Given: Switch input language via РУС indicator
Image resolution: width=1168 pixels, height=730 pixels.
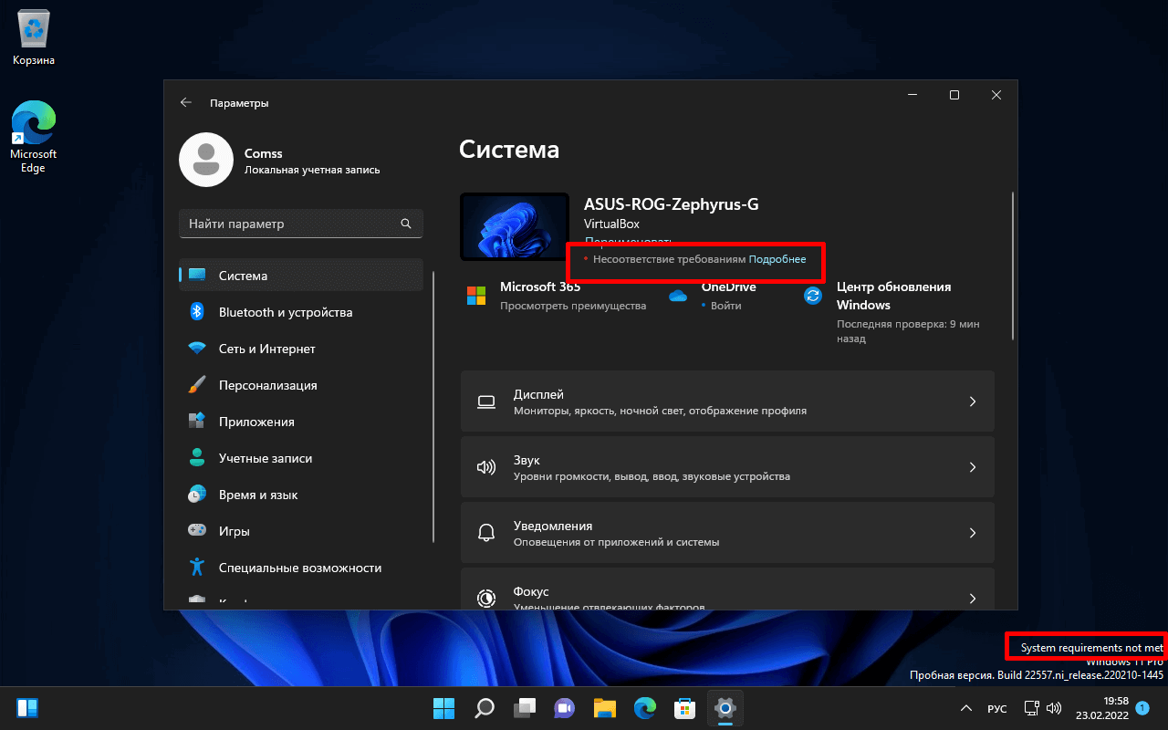Looking at the screenshot, I should click(997, 708).
